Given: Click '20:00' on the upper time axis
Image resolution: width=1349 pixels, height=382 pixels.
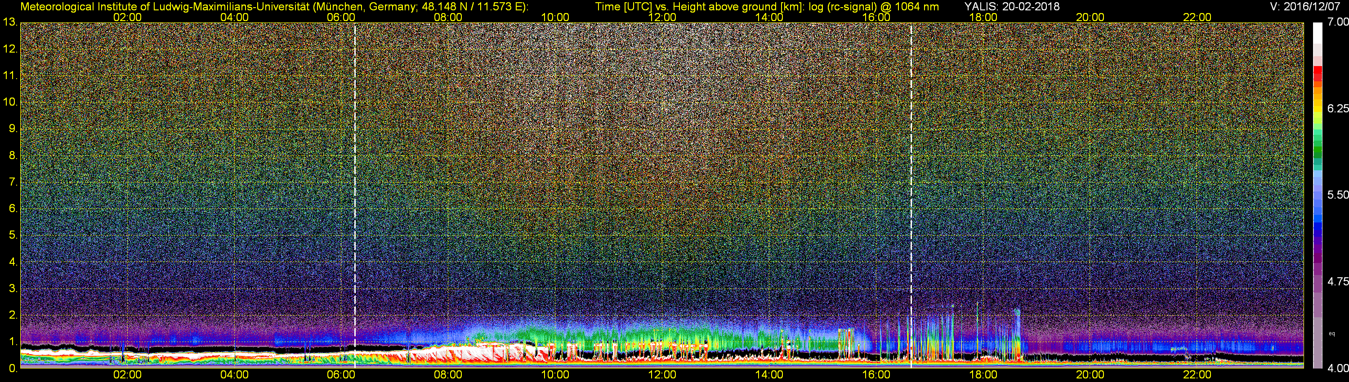Looking at the screenshot, I should (x=1090, y=17).
